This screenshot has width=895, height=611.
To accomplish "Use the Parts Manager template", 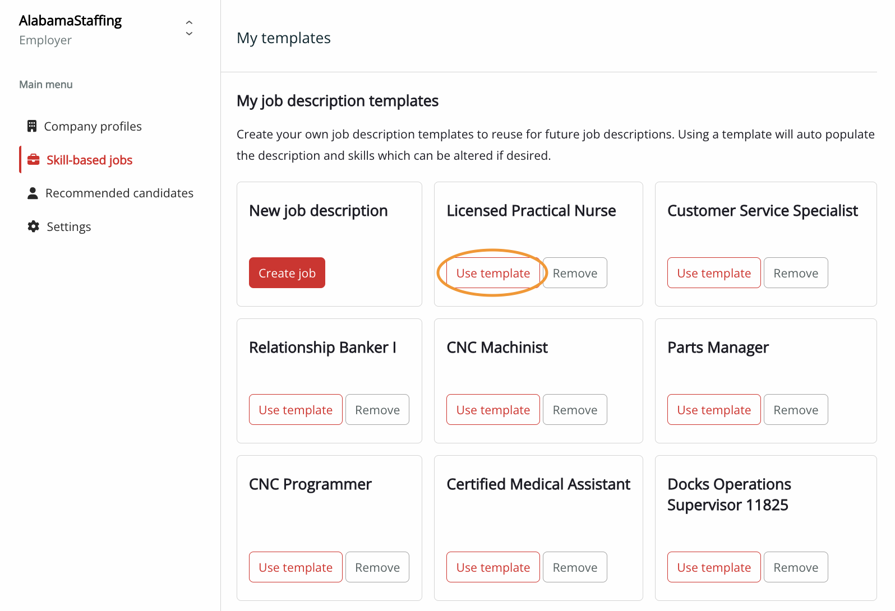I will click(x=713, y=410).
